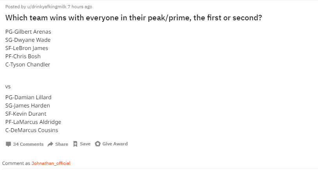Click the PG-Damian Lillard line
This screenshot has width=318, height=170.
pos(29,97)
